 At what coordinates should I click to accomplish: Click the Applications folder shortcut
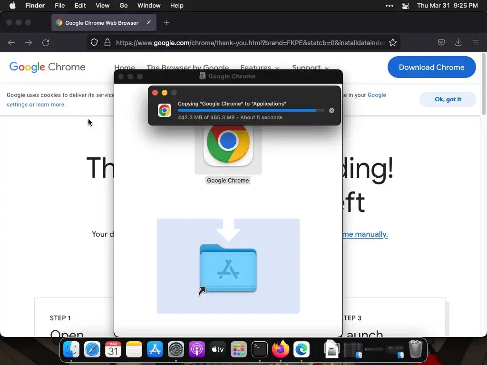(x=228, y=269)
